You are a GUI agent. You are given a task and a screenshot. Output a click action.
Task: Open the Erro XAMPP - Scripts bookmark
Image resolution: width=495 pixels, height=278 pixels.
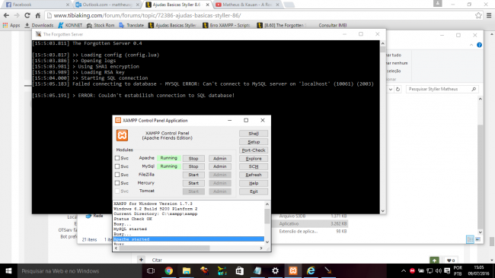[226, 25]
